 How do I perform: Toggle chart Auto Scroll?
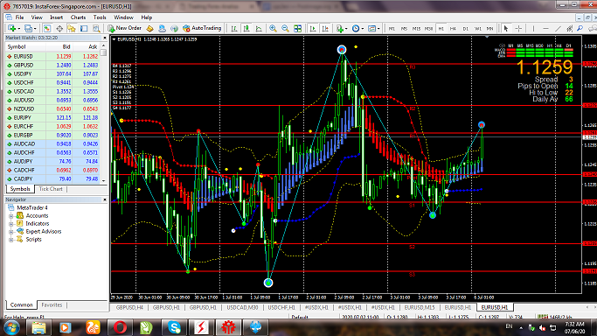tap(313, 29)
